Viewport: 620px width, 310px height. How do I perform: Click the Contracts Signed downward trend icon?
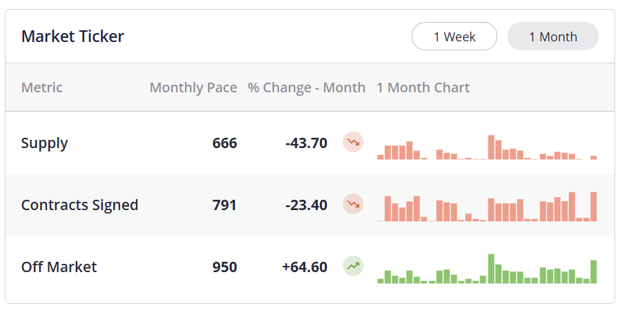point(353,205)
